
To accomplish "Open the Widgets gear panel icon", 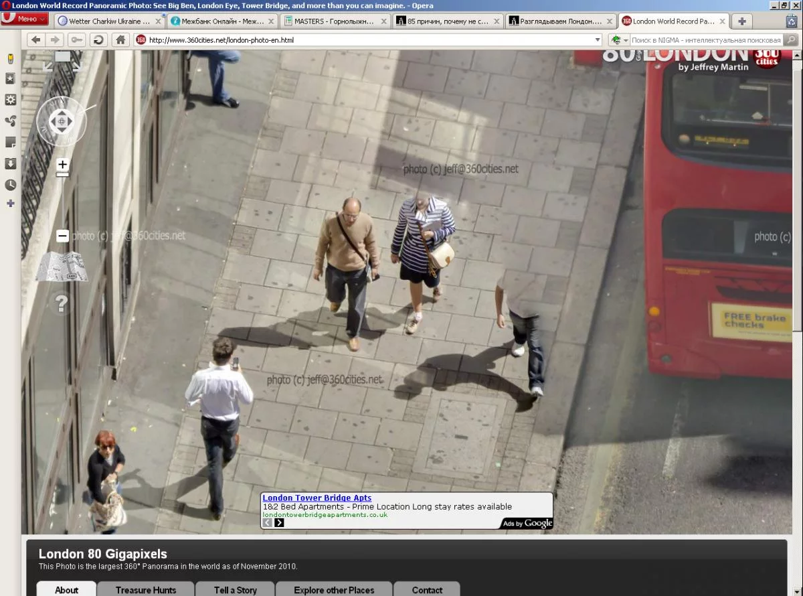I will 10,100.
